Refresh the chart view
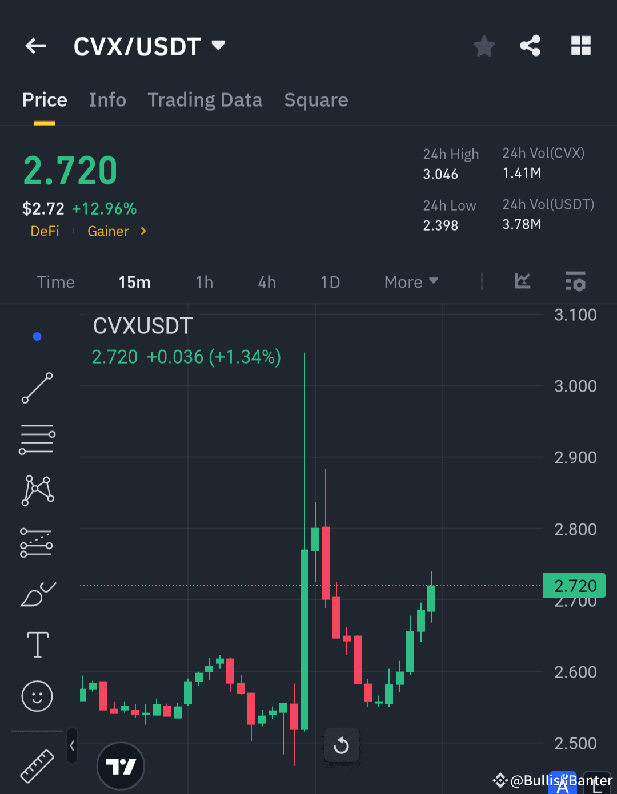 (x=341, y=745)
